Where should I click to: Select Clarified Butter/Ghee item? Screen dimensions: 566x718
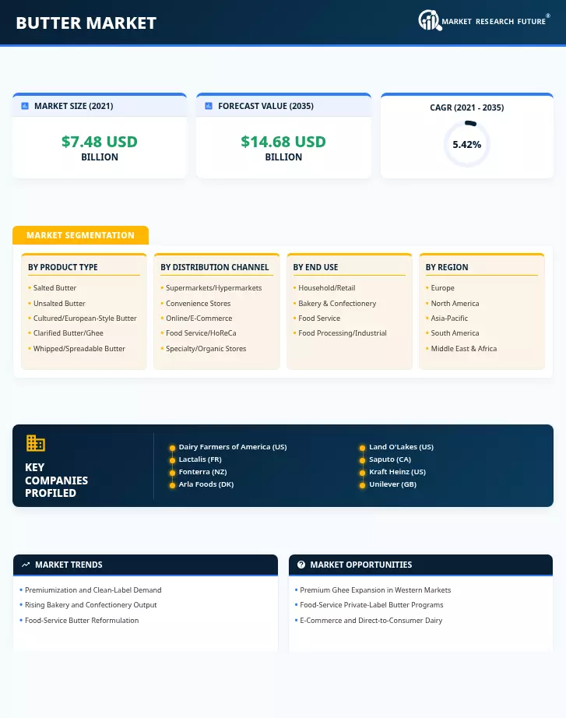coord(69,333)
